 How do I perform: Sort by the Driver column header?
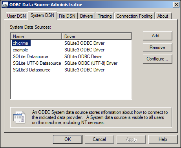tap(97, 36)
